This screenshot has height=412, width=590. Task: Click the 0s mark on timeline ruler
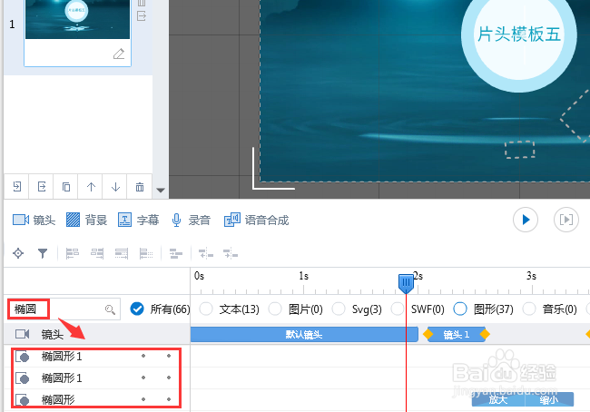199,276
